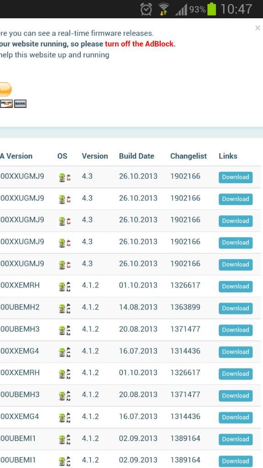Tap 'help this website up and running' text
This screenshot has width=263, height=468.
pyautogui.click(x=55, y=55)
